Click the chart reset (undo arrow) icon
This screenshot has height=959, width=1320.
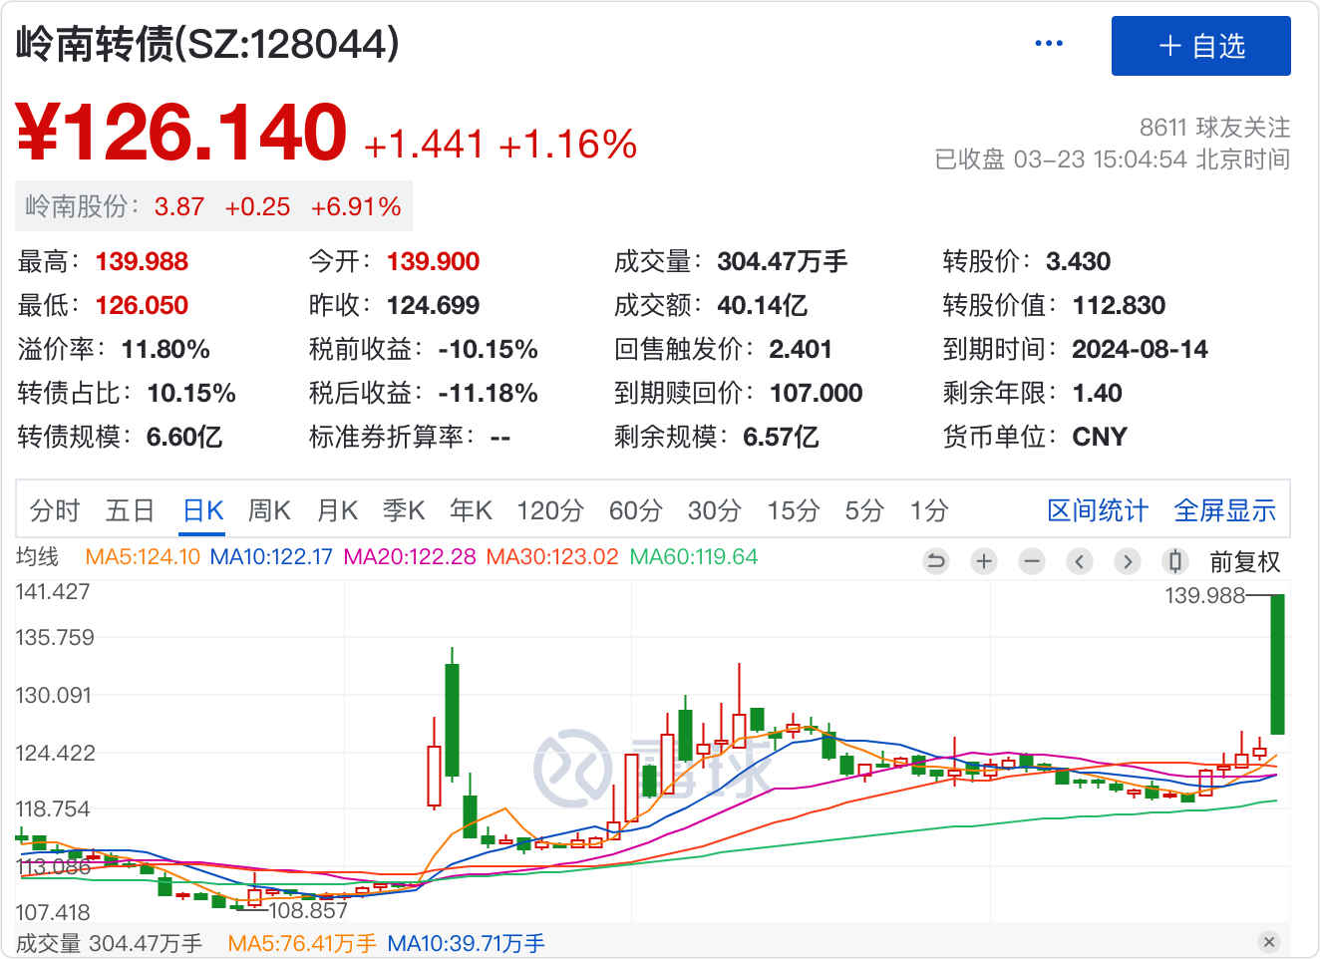point(936,561)
